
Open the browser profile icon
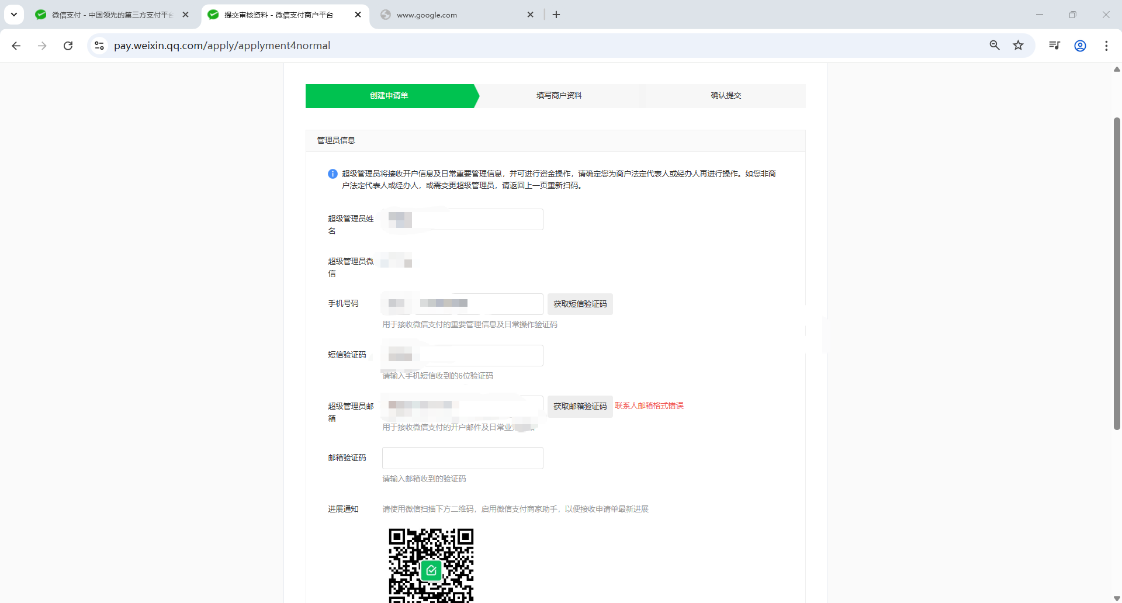pos(1080,46)
